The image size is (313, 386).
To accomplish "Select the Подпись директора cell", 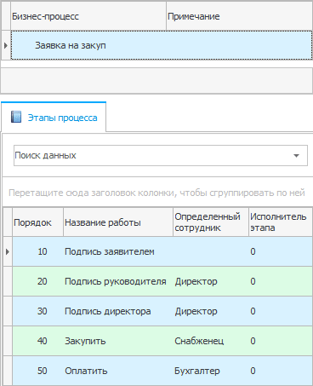I will (118, 311).
